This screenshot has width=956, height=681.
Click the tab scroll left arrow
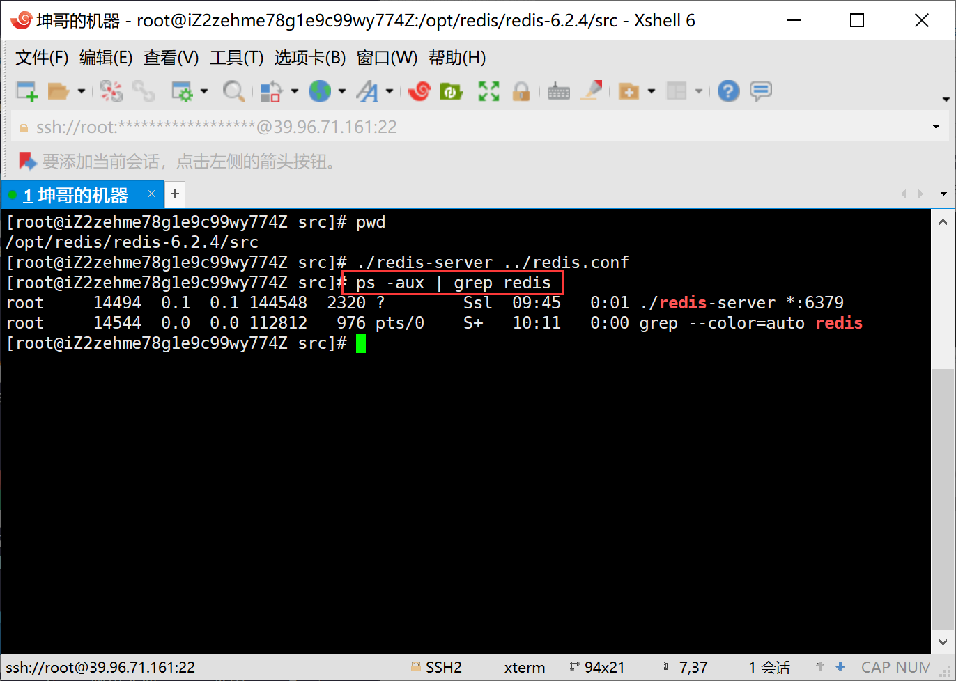tap(904, 194)
